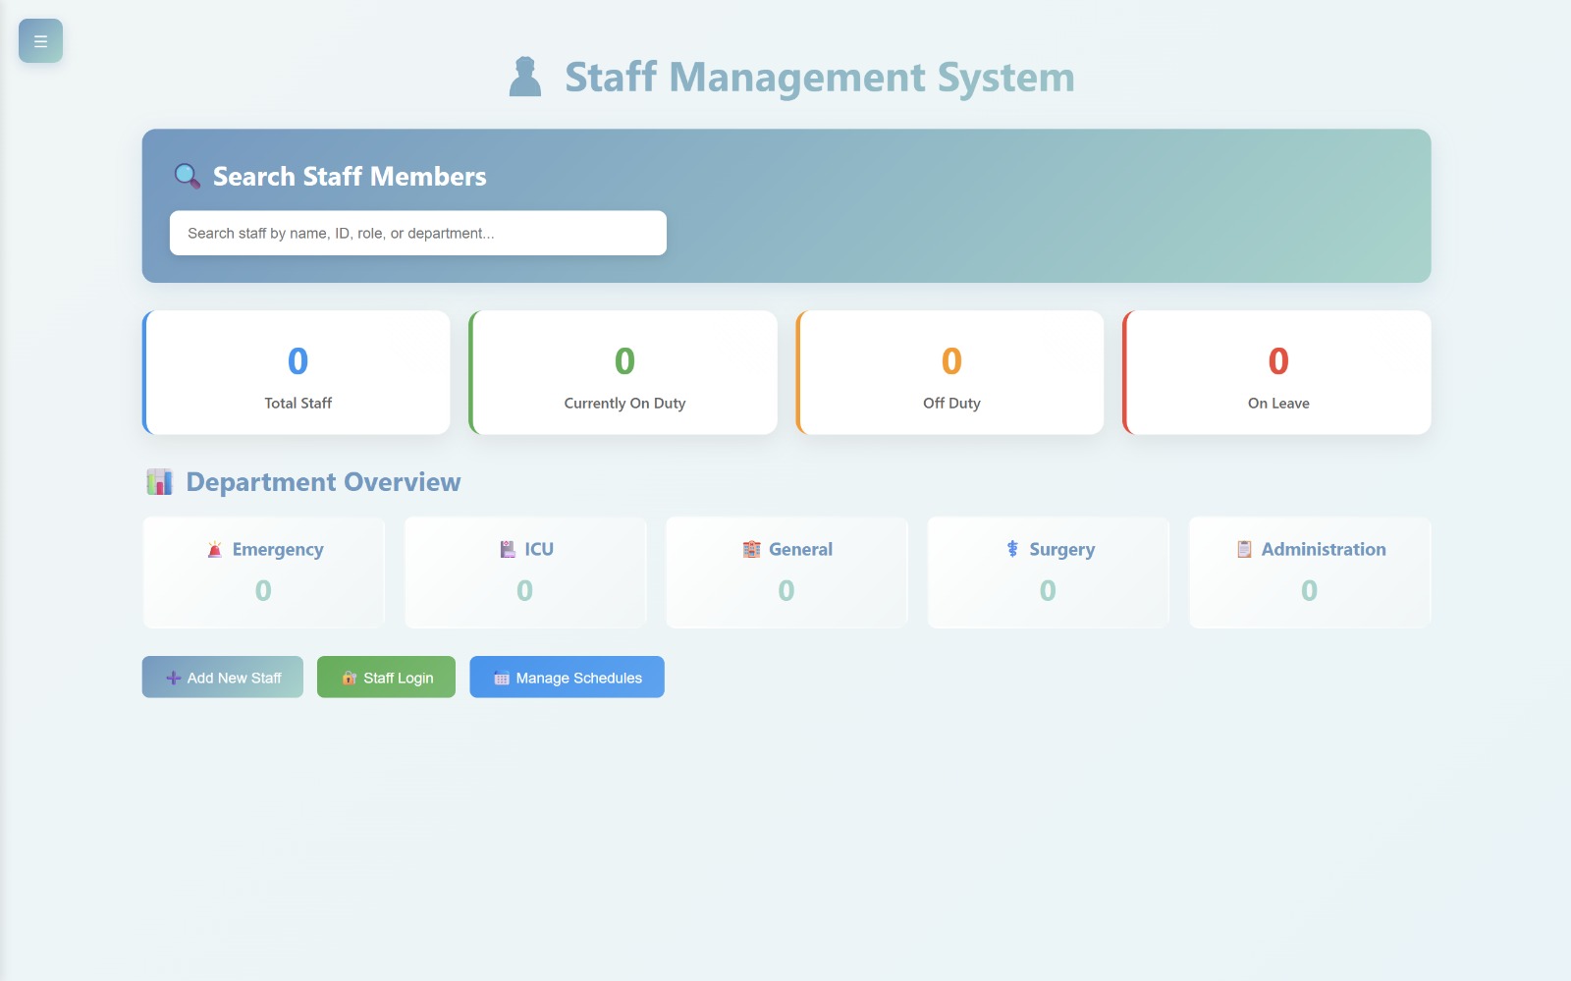Click the green On Duty count zero
The width and height of the screenshot is (1571, 981).
[x=624, y=361]
